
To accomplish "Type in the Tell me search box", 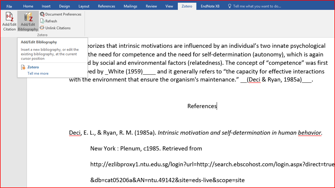I will click(x=257, y=6).
